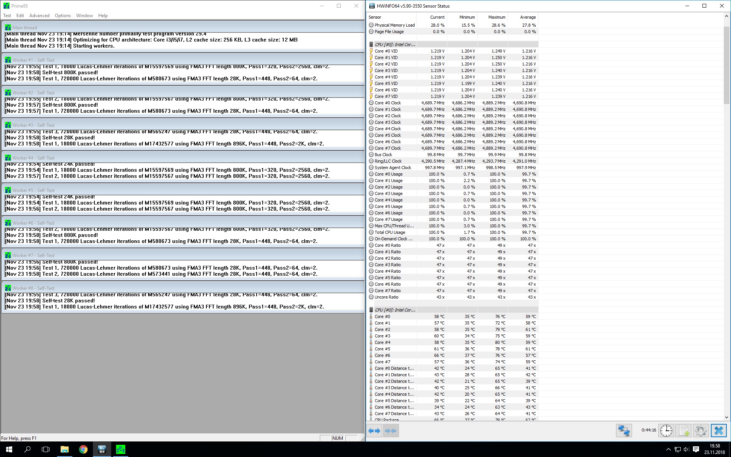Select the Page File Usage row
Viewport: 731px width, 457px height.
tap(452, 32)
